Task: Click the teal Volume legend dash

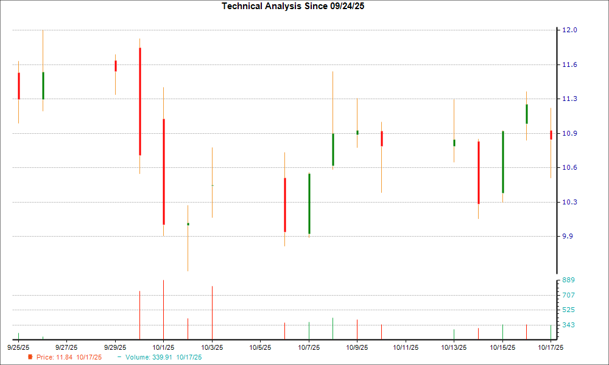Action: coord(119,357)
